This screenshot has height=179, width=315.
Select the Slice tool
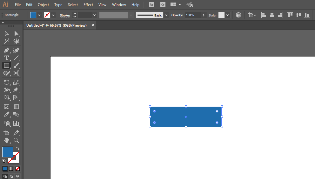[16, 133]
